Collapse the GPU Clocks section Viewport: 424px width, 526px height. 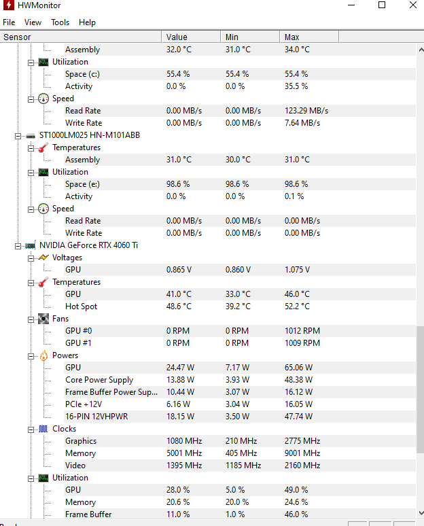tap(31, 429)
